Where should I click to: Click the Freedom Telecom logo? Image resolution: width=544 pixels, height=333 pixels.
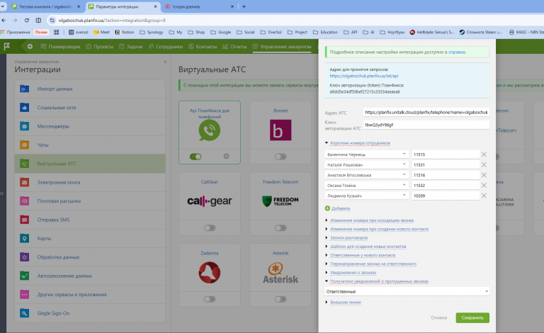click(x=280, y=201)
